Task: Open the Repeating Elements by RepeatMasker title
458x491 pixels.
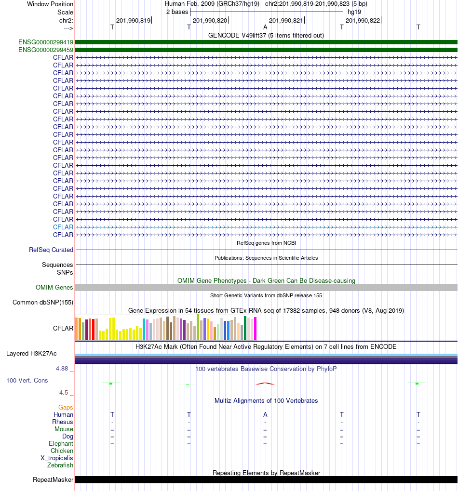Action: click(x=266, y=473)
